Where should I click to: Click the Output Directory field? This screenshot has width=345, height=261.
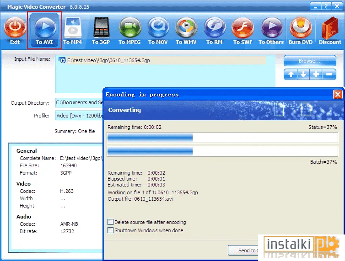[79, 102]
